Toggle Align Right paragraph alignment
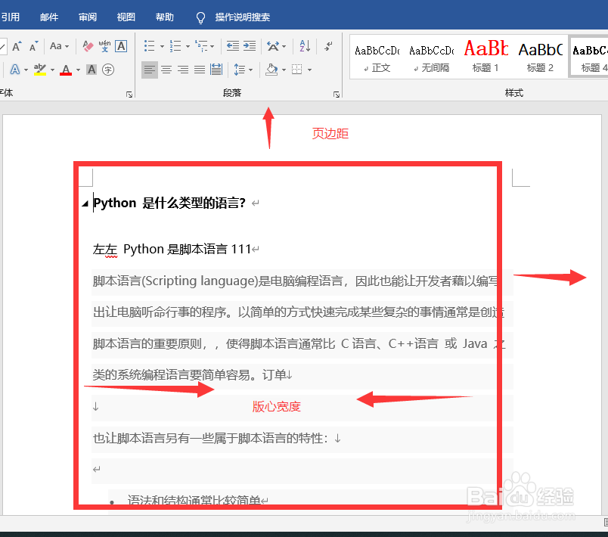608x537 pixels. pyautogui.click(x=183, y=70)
